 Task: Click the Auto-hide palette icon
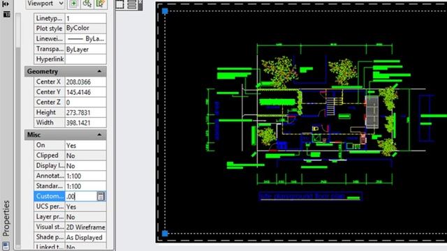click(x=6, y=4)
